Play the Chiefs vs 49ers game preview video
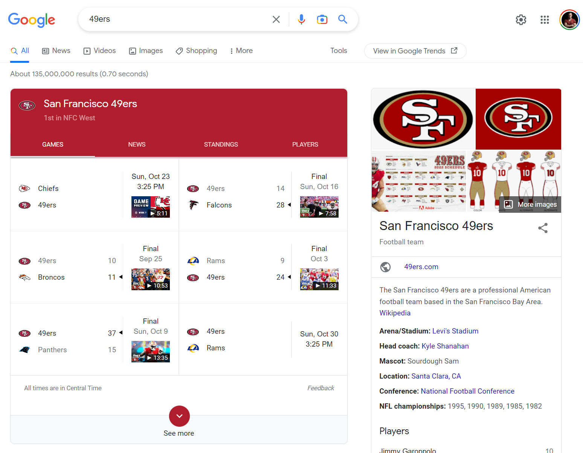This screenshot has height=453, width=583. coord(151,207)
